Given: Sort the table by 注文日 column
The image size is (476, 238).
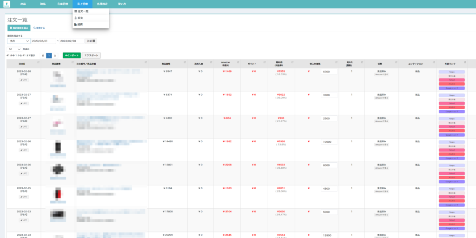Looking at the screenshot, I should tap(39, 63).
